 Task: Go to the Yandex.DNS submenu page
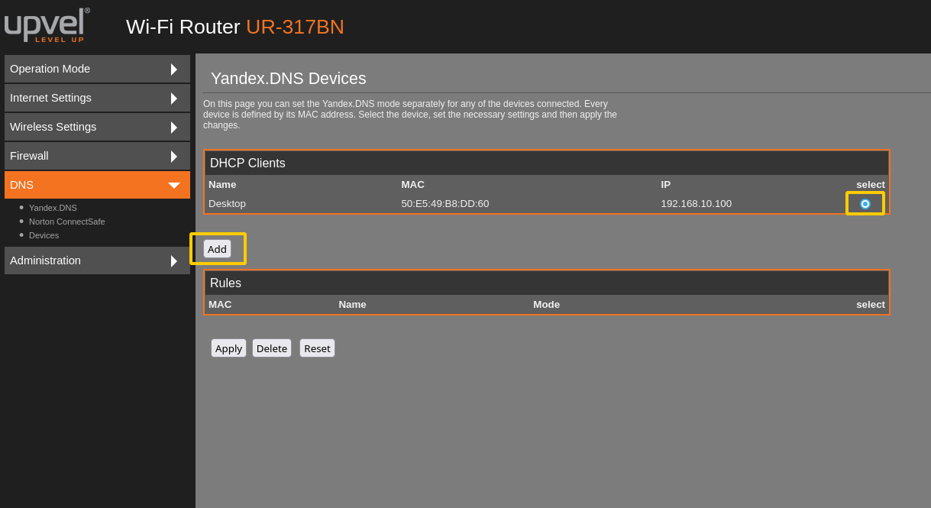pos(53,208)
